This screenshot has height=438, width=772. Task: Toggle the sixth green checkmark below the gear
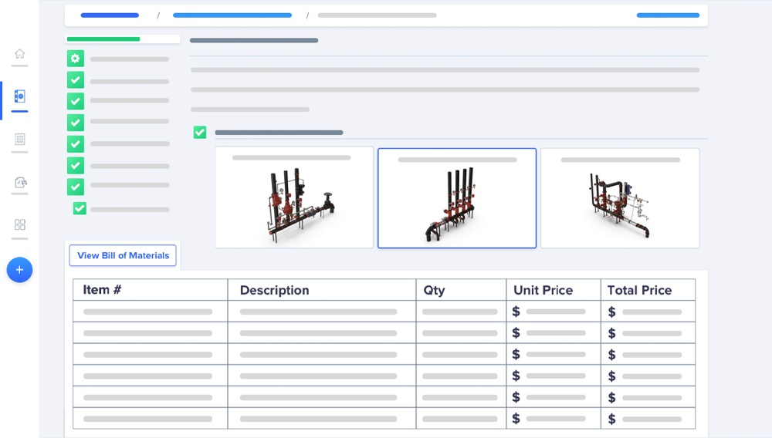pyautogui.click(x=76, y=187)
